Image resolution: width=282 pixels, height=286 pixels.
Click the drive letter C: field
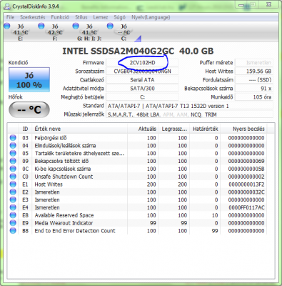pos(142,97)
